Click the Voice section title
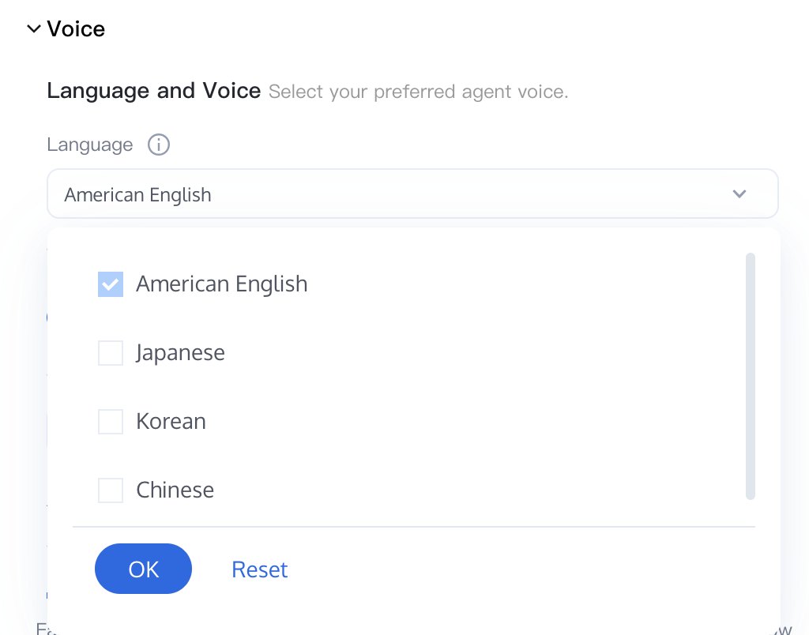This screenshot has width=809, height=635. [x=76, y=29]
